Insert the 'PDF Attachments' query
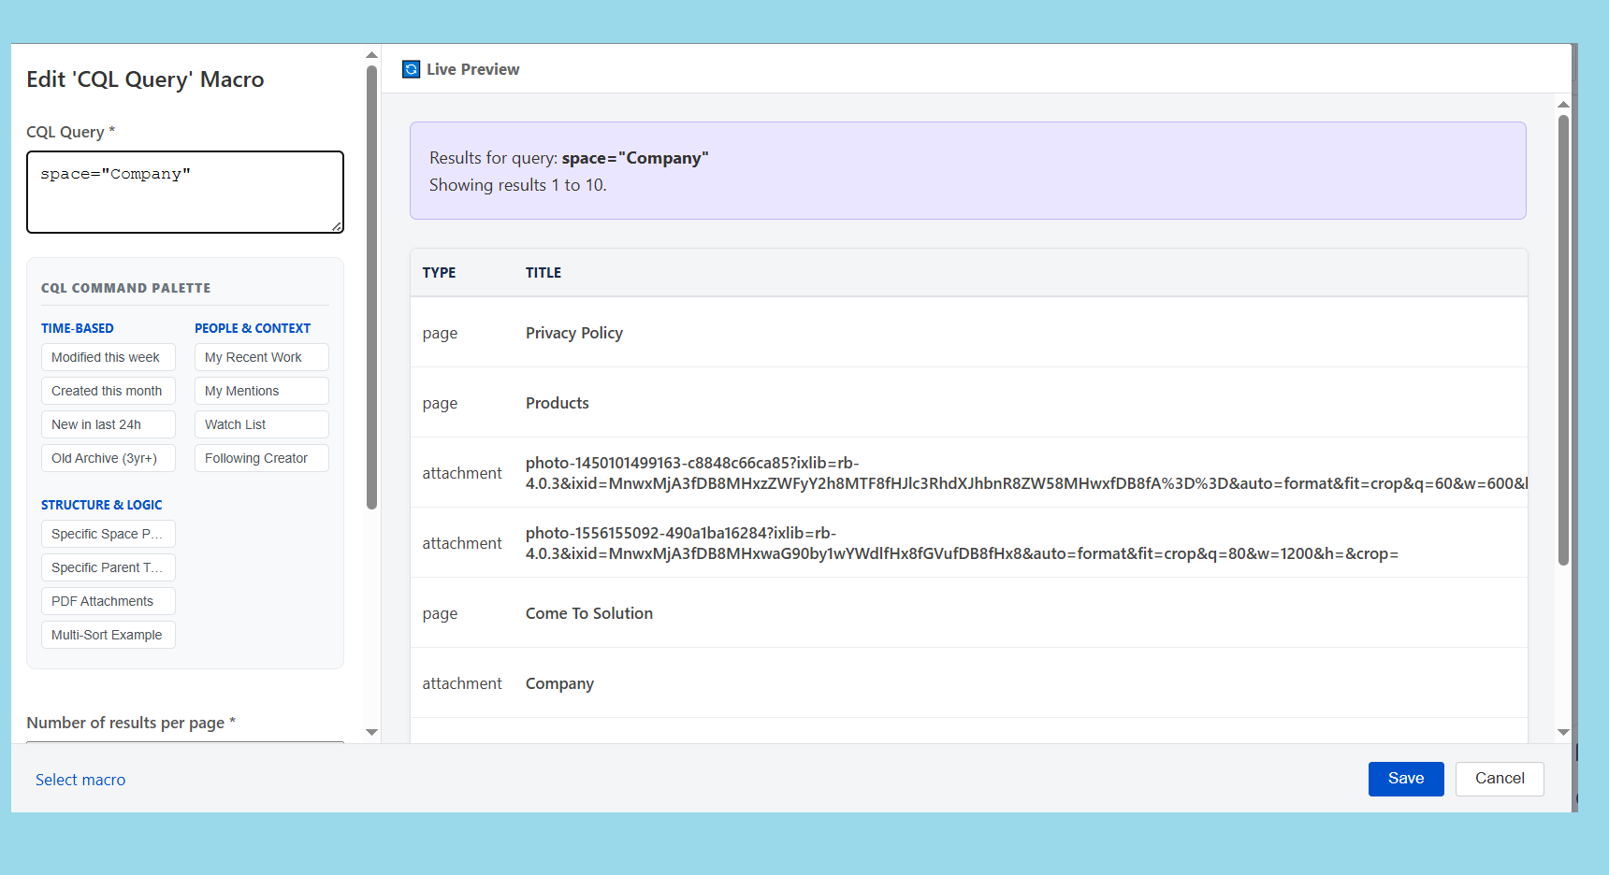Viewport: 1609px width, 875px height. click(x=108, y=601)
